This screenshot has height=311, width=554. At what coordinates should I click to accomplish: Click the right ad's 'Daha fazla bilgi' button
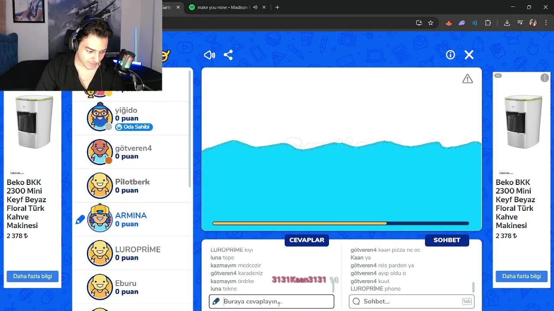(522, 276)
